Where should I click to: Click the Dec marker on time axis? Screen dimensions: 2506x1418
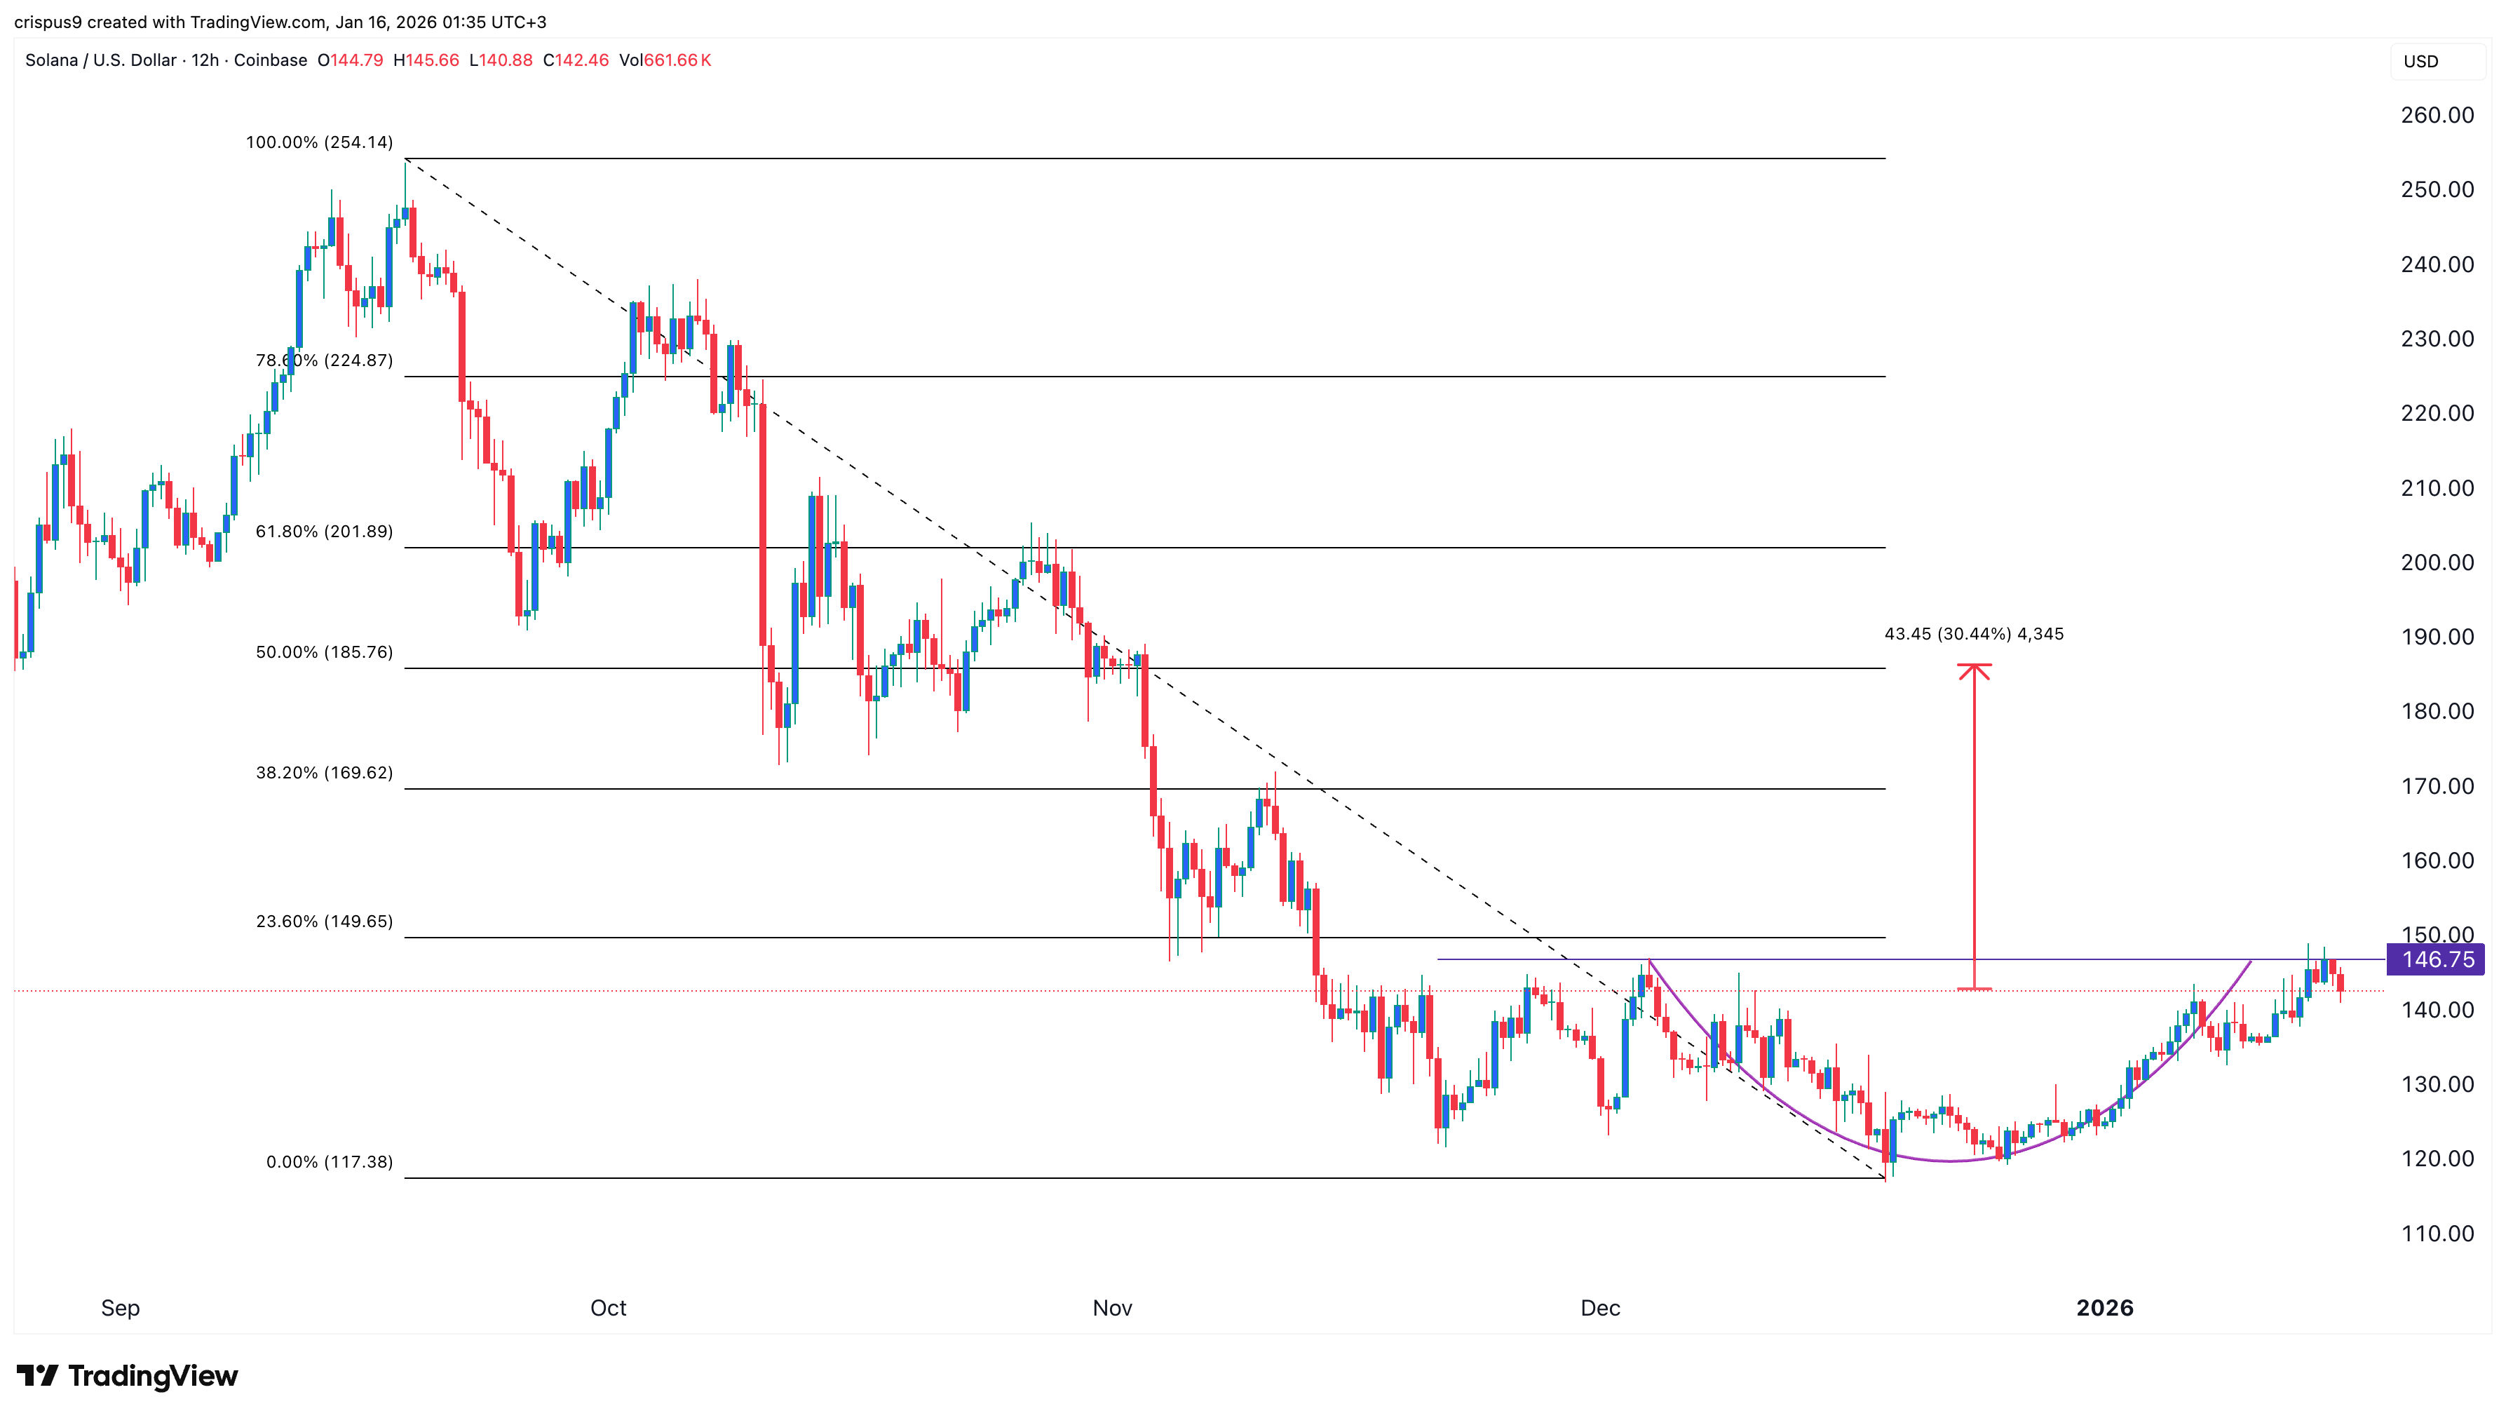click(1599, 1308)
